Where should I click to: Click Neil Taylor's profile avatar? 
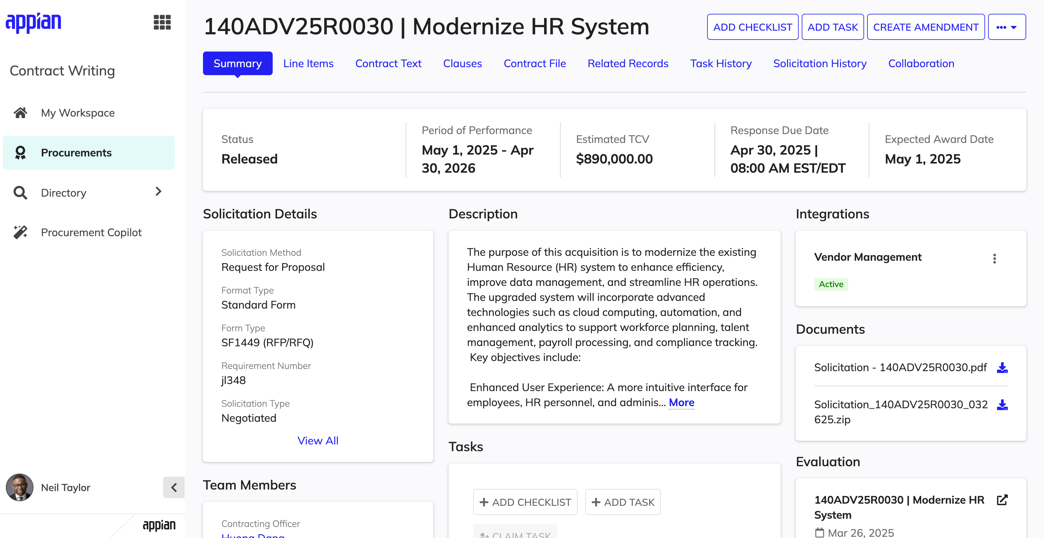pos(19,487)
